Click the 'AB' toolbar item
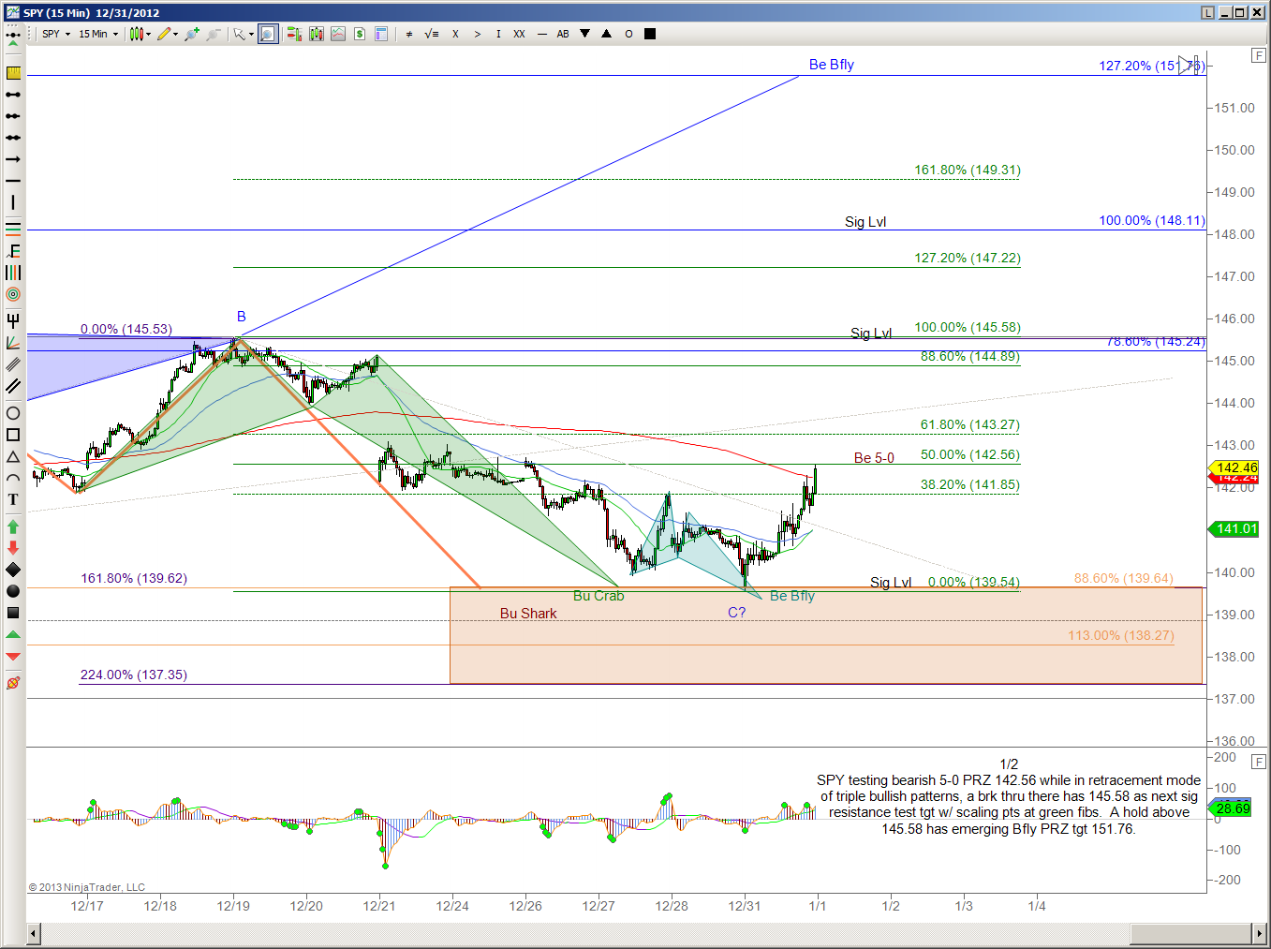Screen dimensions: 1271x949 coord(563,34)
